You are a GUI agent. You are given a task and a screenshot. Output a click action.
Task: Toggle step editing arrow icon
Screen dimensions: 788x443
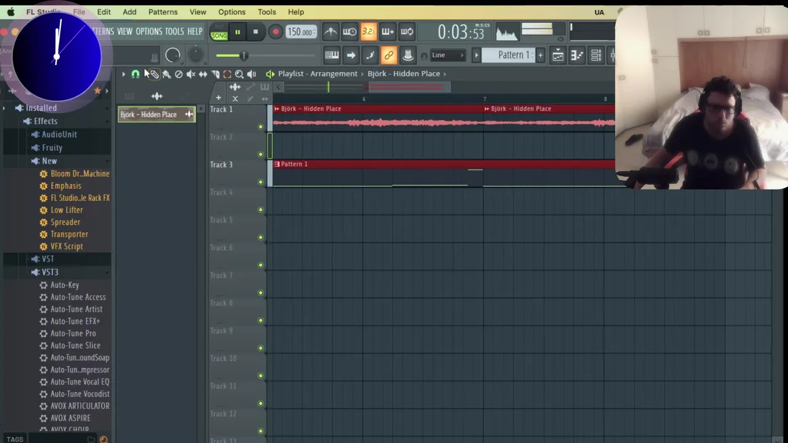[351, 55]
